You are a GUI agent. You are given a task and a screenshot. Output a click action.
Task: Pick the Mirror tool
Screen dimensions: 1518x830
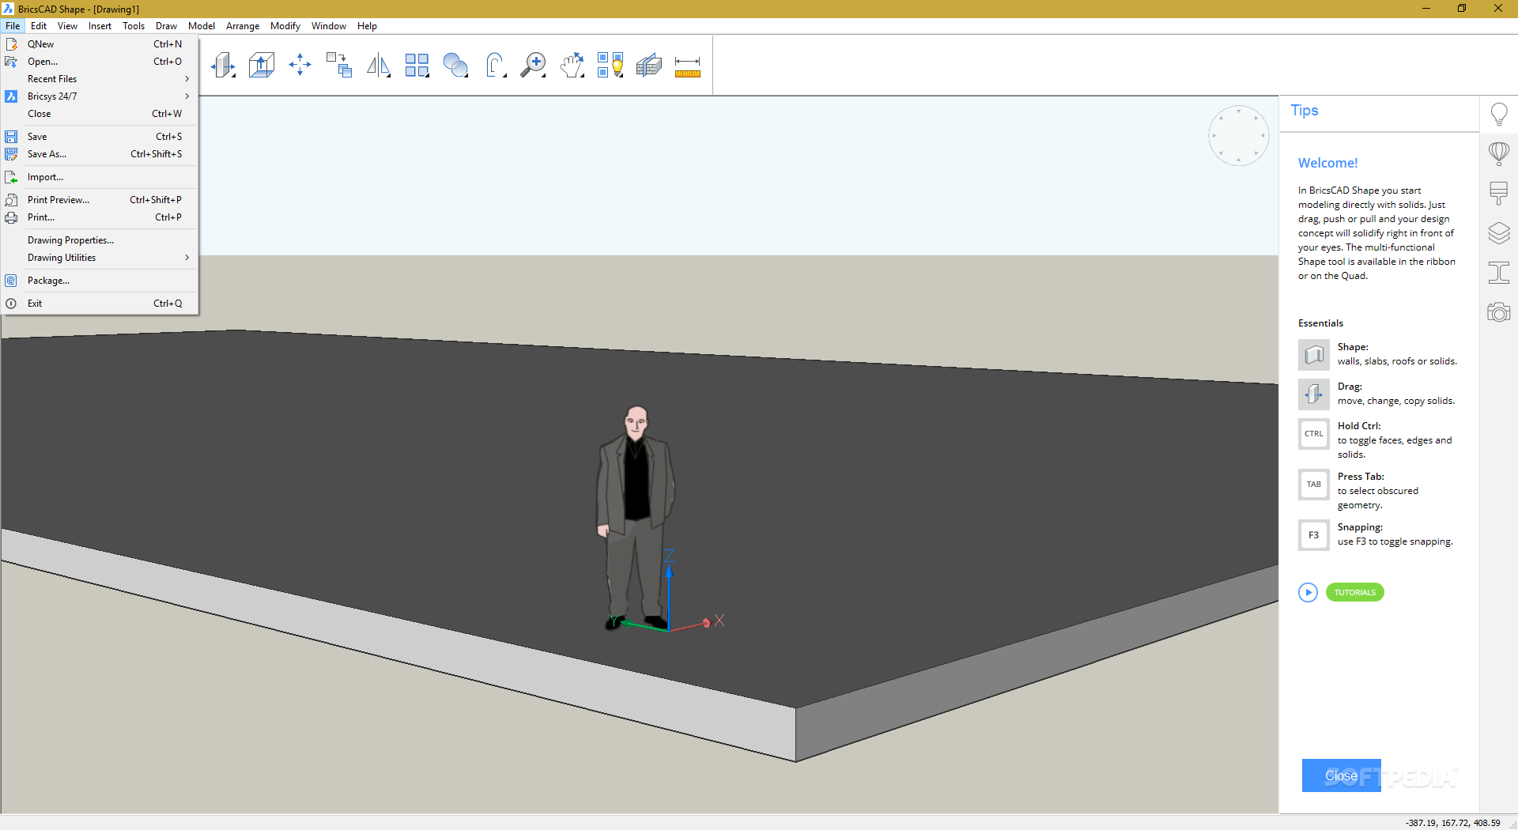point(378,65)
